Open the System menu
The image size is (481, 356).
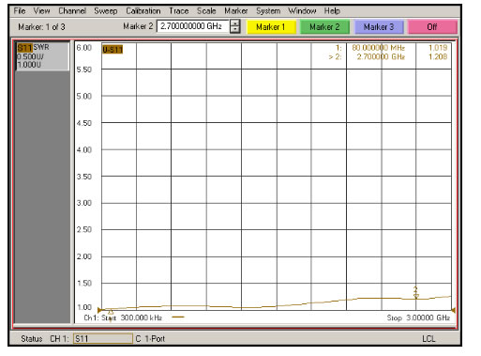click(x=268, y=11)
